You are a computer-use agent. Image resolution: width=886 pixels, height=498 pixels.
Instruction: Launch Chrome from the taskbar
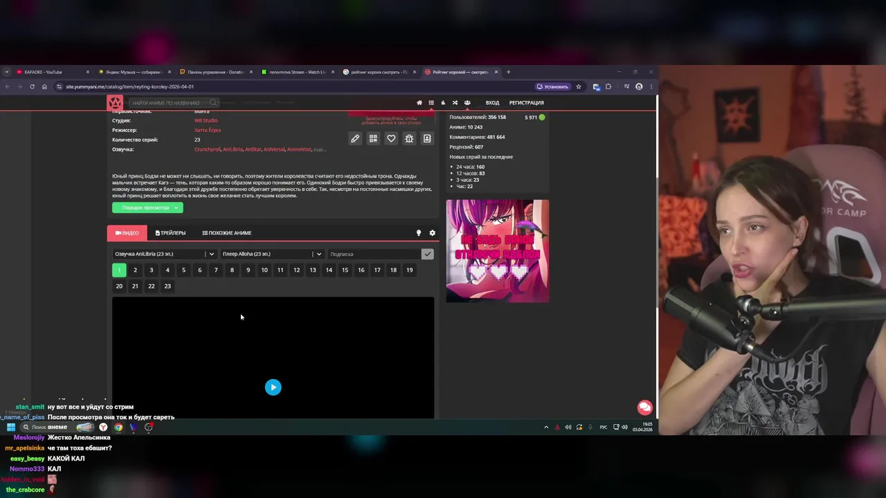tap(118, 427)
